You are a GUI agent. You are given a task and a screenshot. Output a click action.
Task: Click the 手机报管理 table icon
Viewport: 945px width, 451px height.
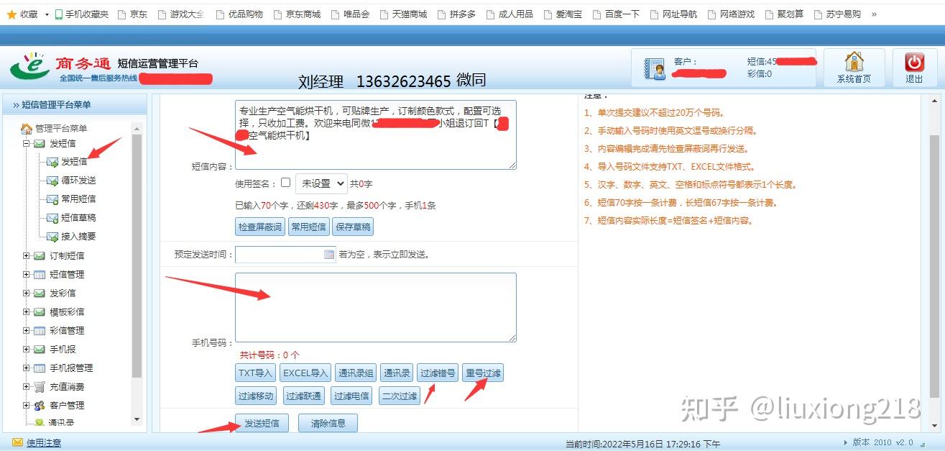coord(39,368)
